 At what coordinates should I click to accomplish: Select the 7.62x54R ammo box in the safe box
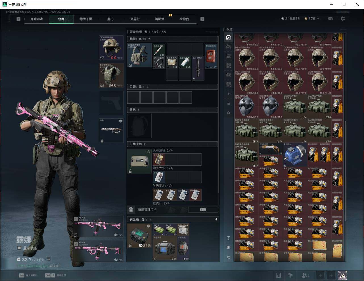(183, 230)
